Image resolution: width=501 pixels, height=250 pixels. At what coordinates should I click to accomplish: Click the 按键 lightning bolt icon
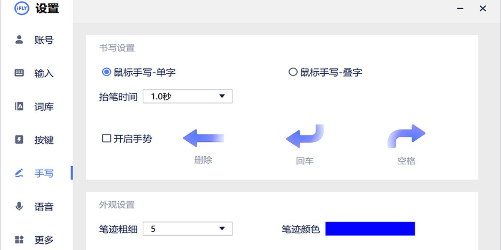click(19, 140)
